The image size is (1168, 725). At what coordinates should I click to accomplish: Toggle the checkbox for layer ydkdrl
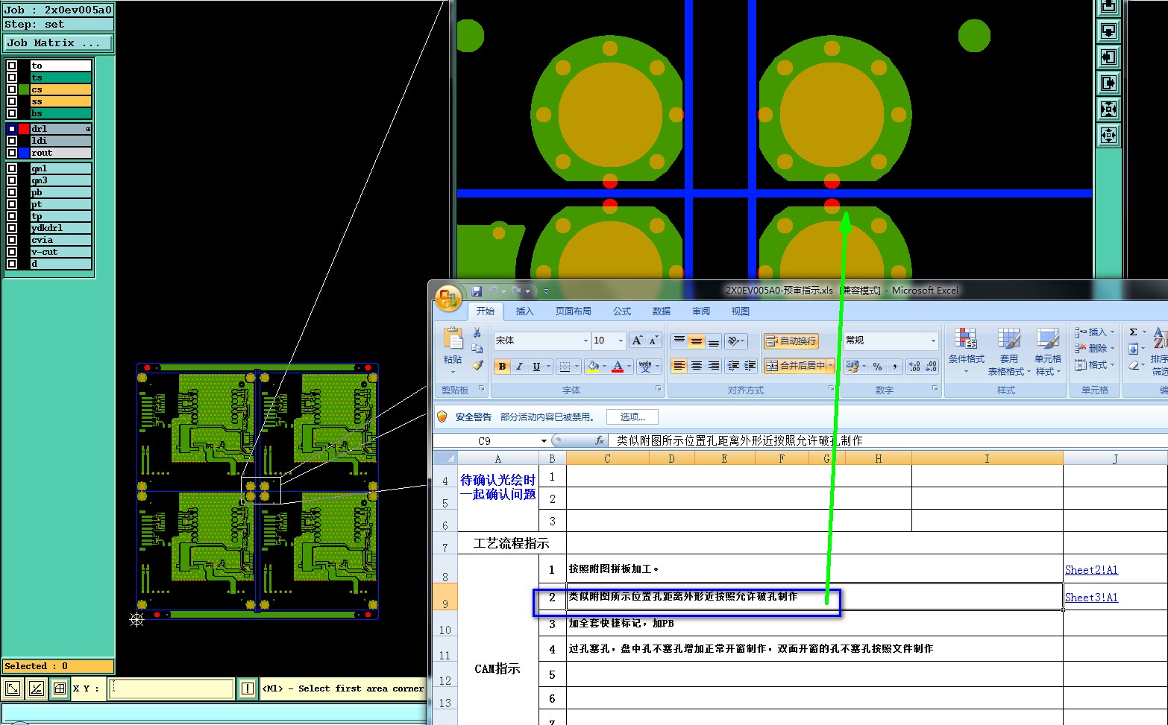(11, 228)
